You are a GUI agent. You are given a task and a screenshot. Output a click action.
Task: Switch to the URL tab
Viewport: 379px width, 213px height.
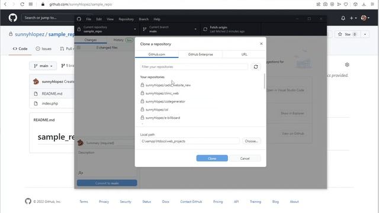click(244, 54)
